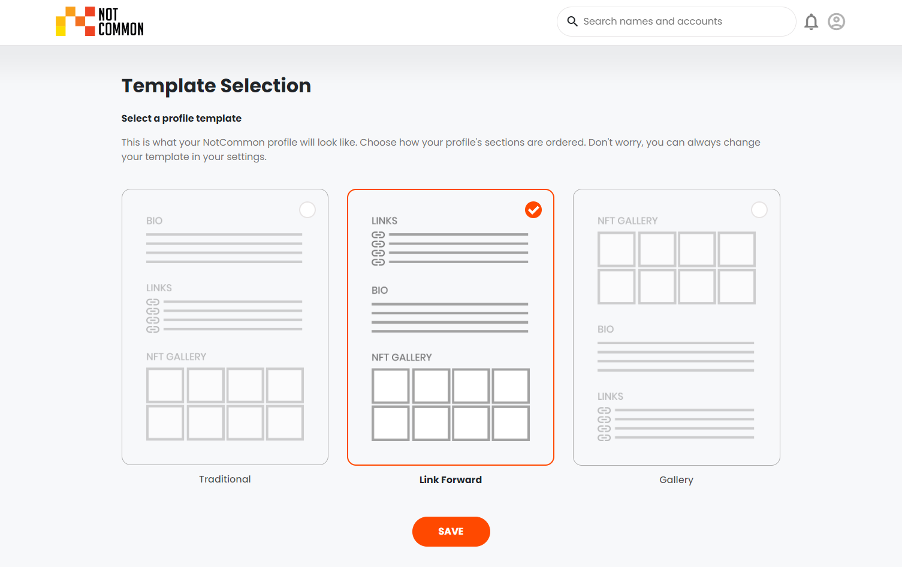This screenshot has width=902, height=567.
Task: Click the LINKS label in Traditional card
Action: [159, 288]
